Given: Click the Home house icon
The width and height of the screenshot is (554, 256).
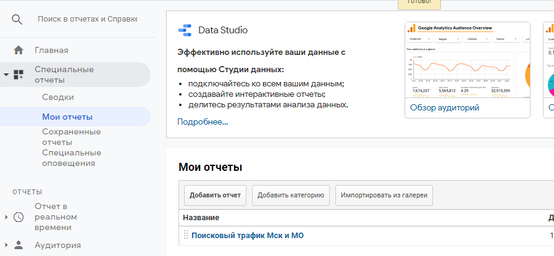Looking at the screenshot, I should (19, 50).
